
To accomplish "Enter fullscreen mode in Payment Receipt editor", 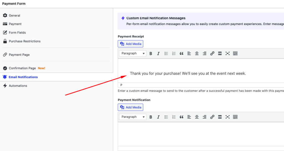I will [227, 54].
